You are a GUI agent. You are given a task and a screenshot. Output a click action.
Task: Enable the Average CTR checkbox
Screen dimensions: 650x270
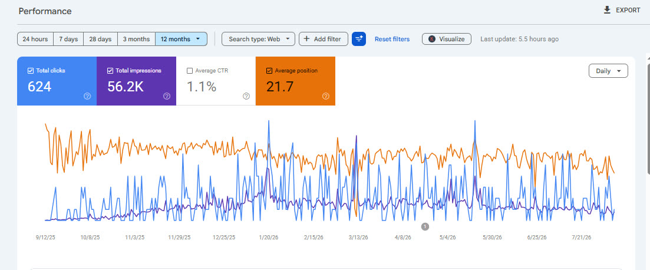[x=190, y=71]
